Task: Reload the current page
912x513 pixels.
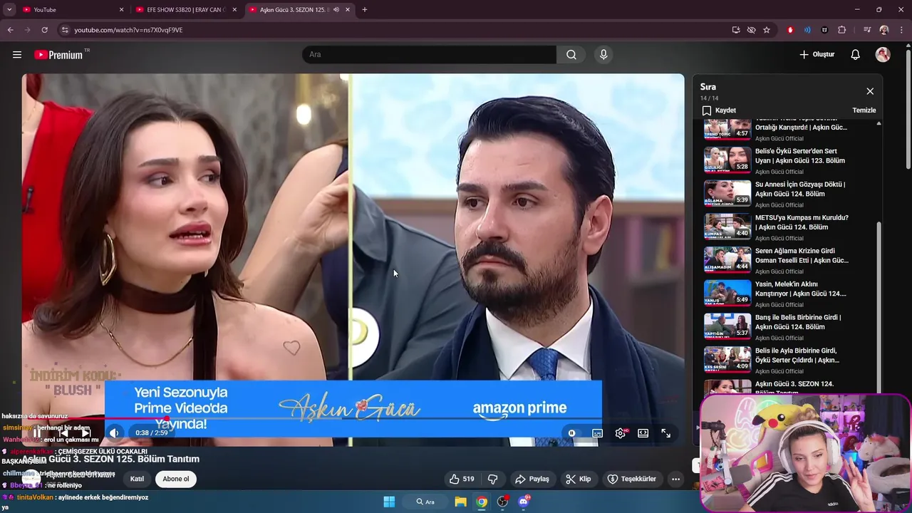Action: coord(44,30)
